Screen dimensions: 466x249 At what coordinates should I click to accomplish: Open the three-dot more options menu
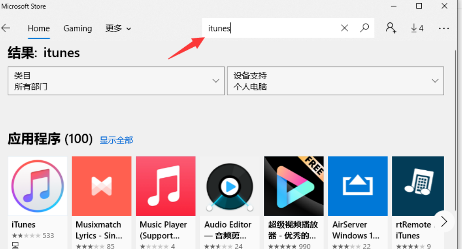pyautogui.click(x=444, y=28)
